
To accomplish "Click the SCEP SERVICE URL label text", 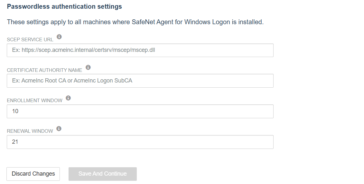I will click(x=30, y=40).
